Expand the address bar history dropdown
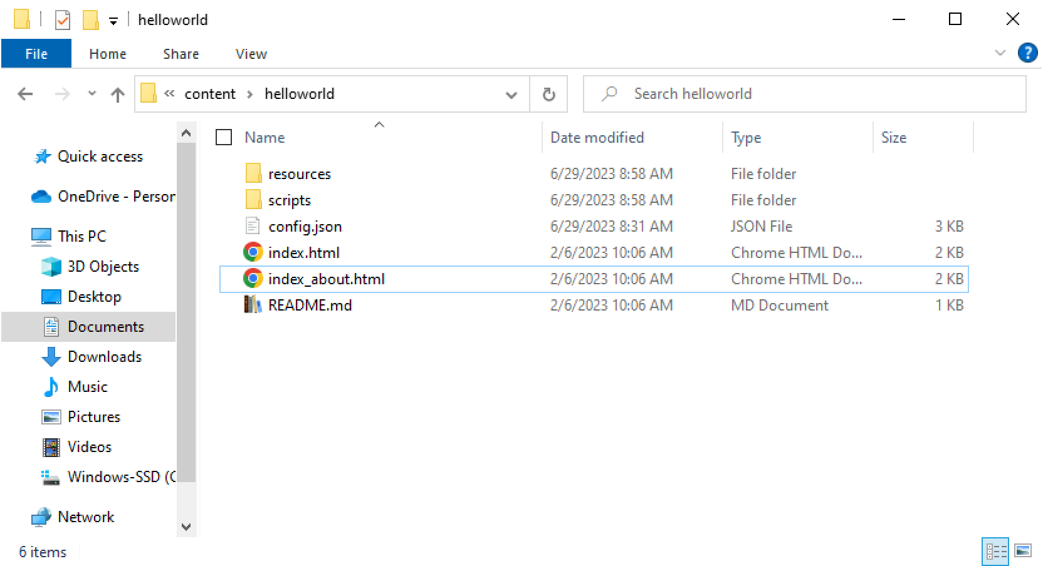The image size is (1043, 566). 511,95
